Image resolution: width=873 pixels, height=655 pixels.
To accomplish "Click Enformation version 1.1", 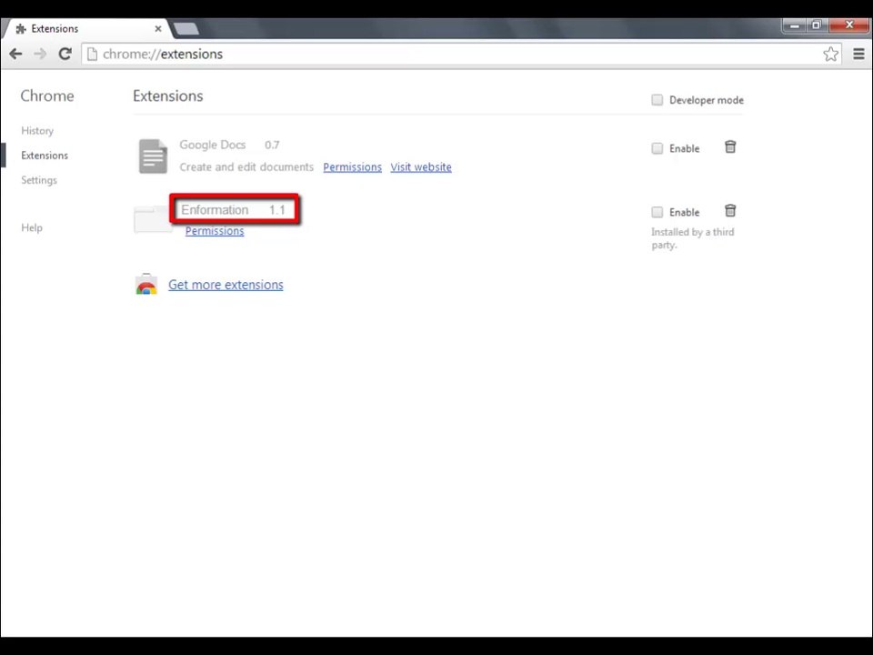I will pos(276,210).
